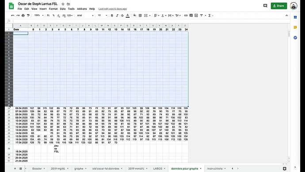Click the undo icon in toolbar
Screen dimensions: 305x172
tap(13, 16)
